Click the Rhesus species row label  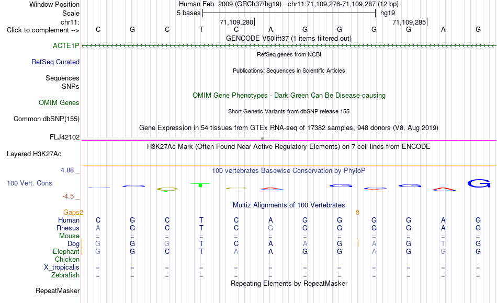tap(68, 228)
